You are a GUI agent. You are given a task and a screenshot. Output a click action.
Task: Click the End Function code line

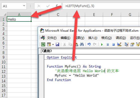[x=59, y=80]
